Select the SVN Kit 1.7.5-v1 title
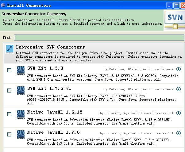185x152 pixels. coord(49,88)
